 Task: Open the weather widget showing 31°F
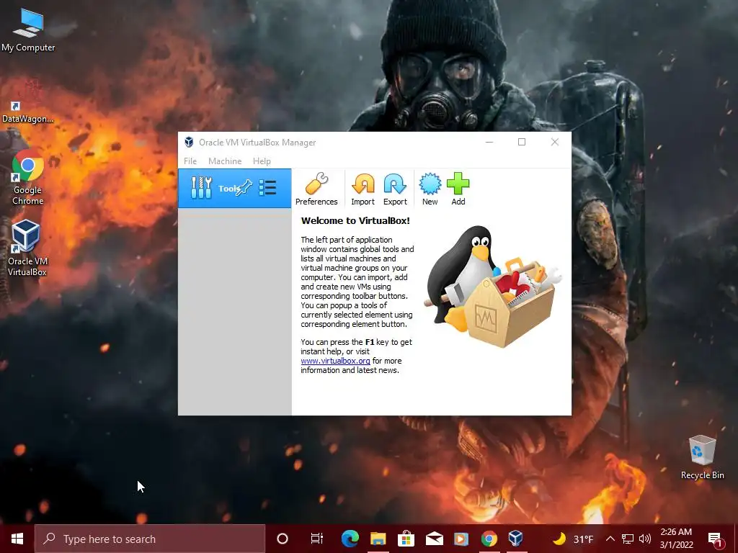click(573, 539)
